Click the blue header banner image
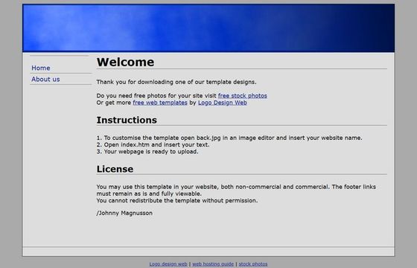The height and width of the screenshot is (268, 417). (x=208, y=28)
